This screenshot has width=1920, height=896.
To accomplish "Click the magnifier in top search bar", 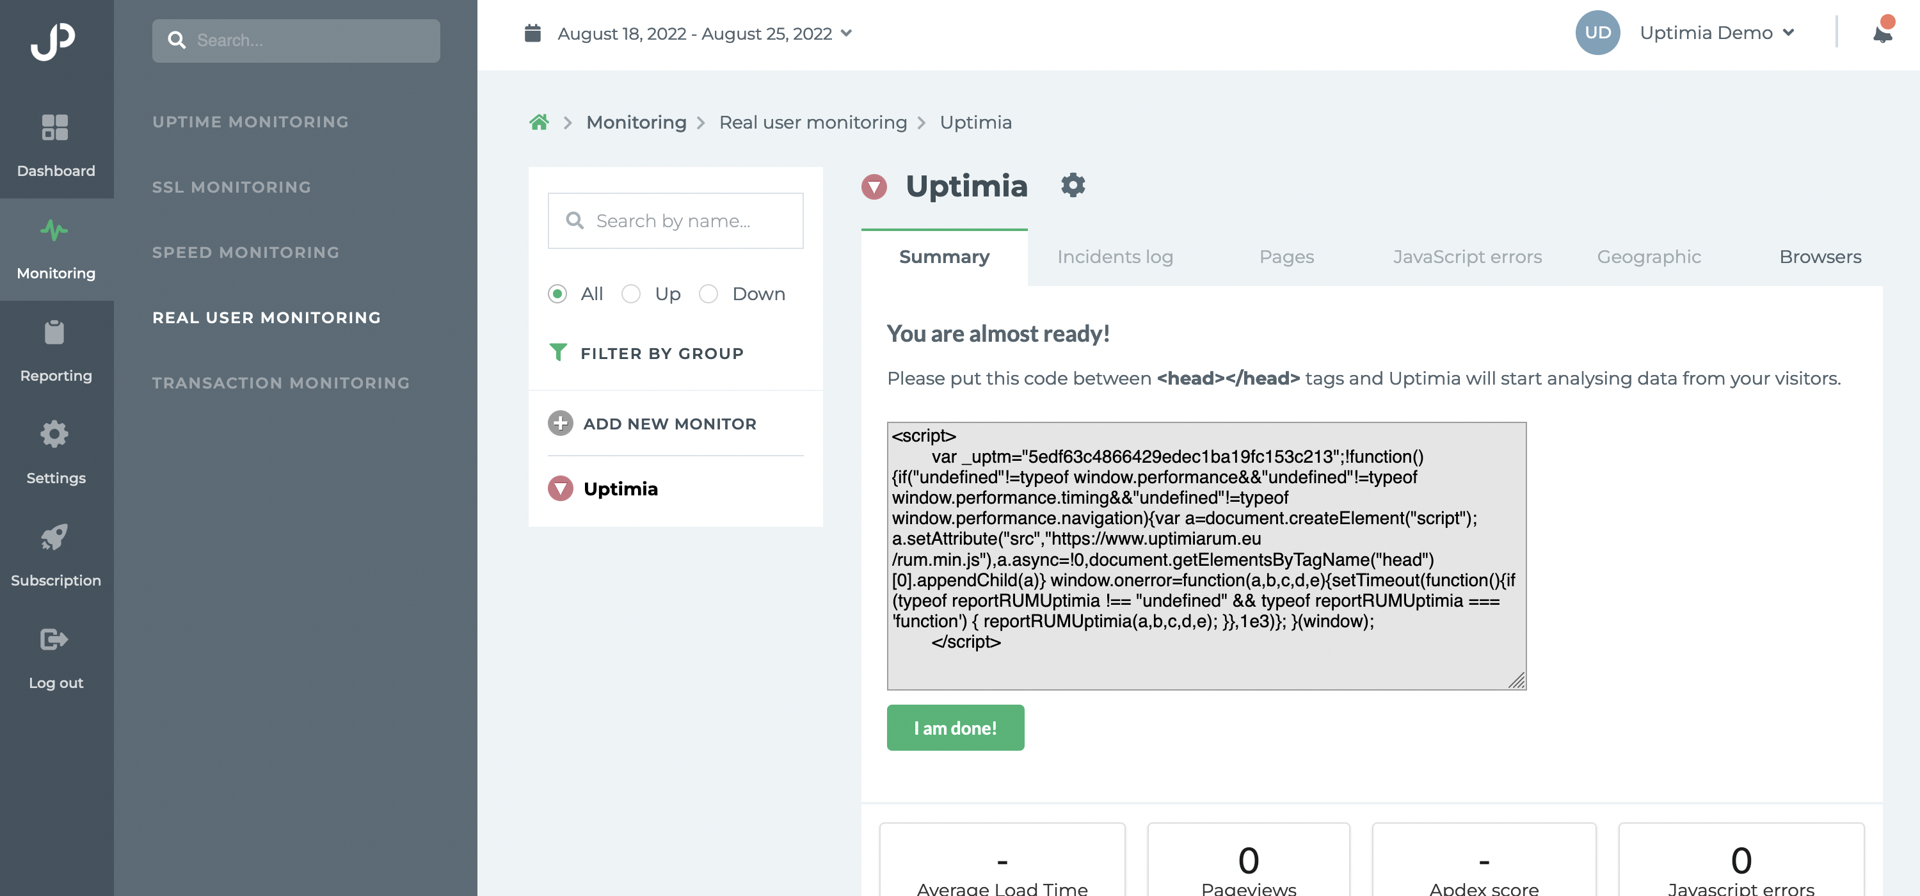I will click(177, 40).
